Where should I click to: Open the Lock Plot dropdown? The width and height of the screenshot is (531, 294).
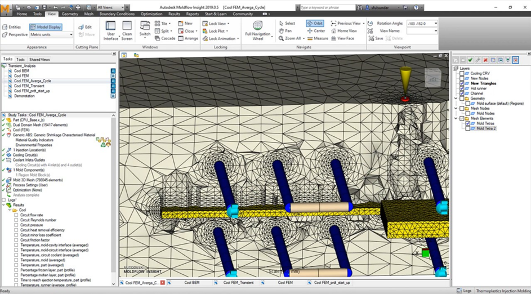216,31
